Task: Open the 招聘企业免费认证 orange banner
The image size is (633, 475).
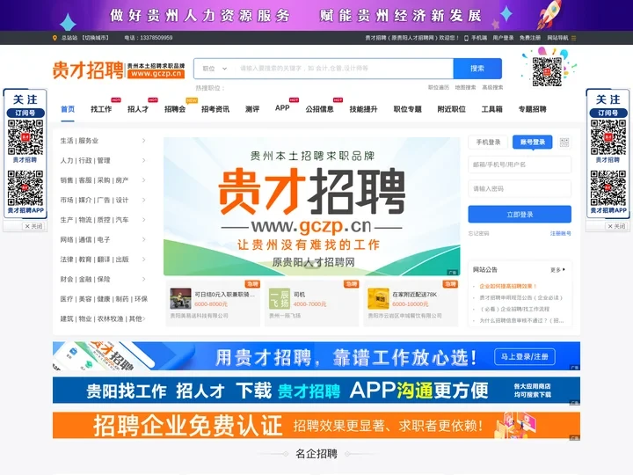Action: pyautogui.click(x=316, y=426)
